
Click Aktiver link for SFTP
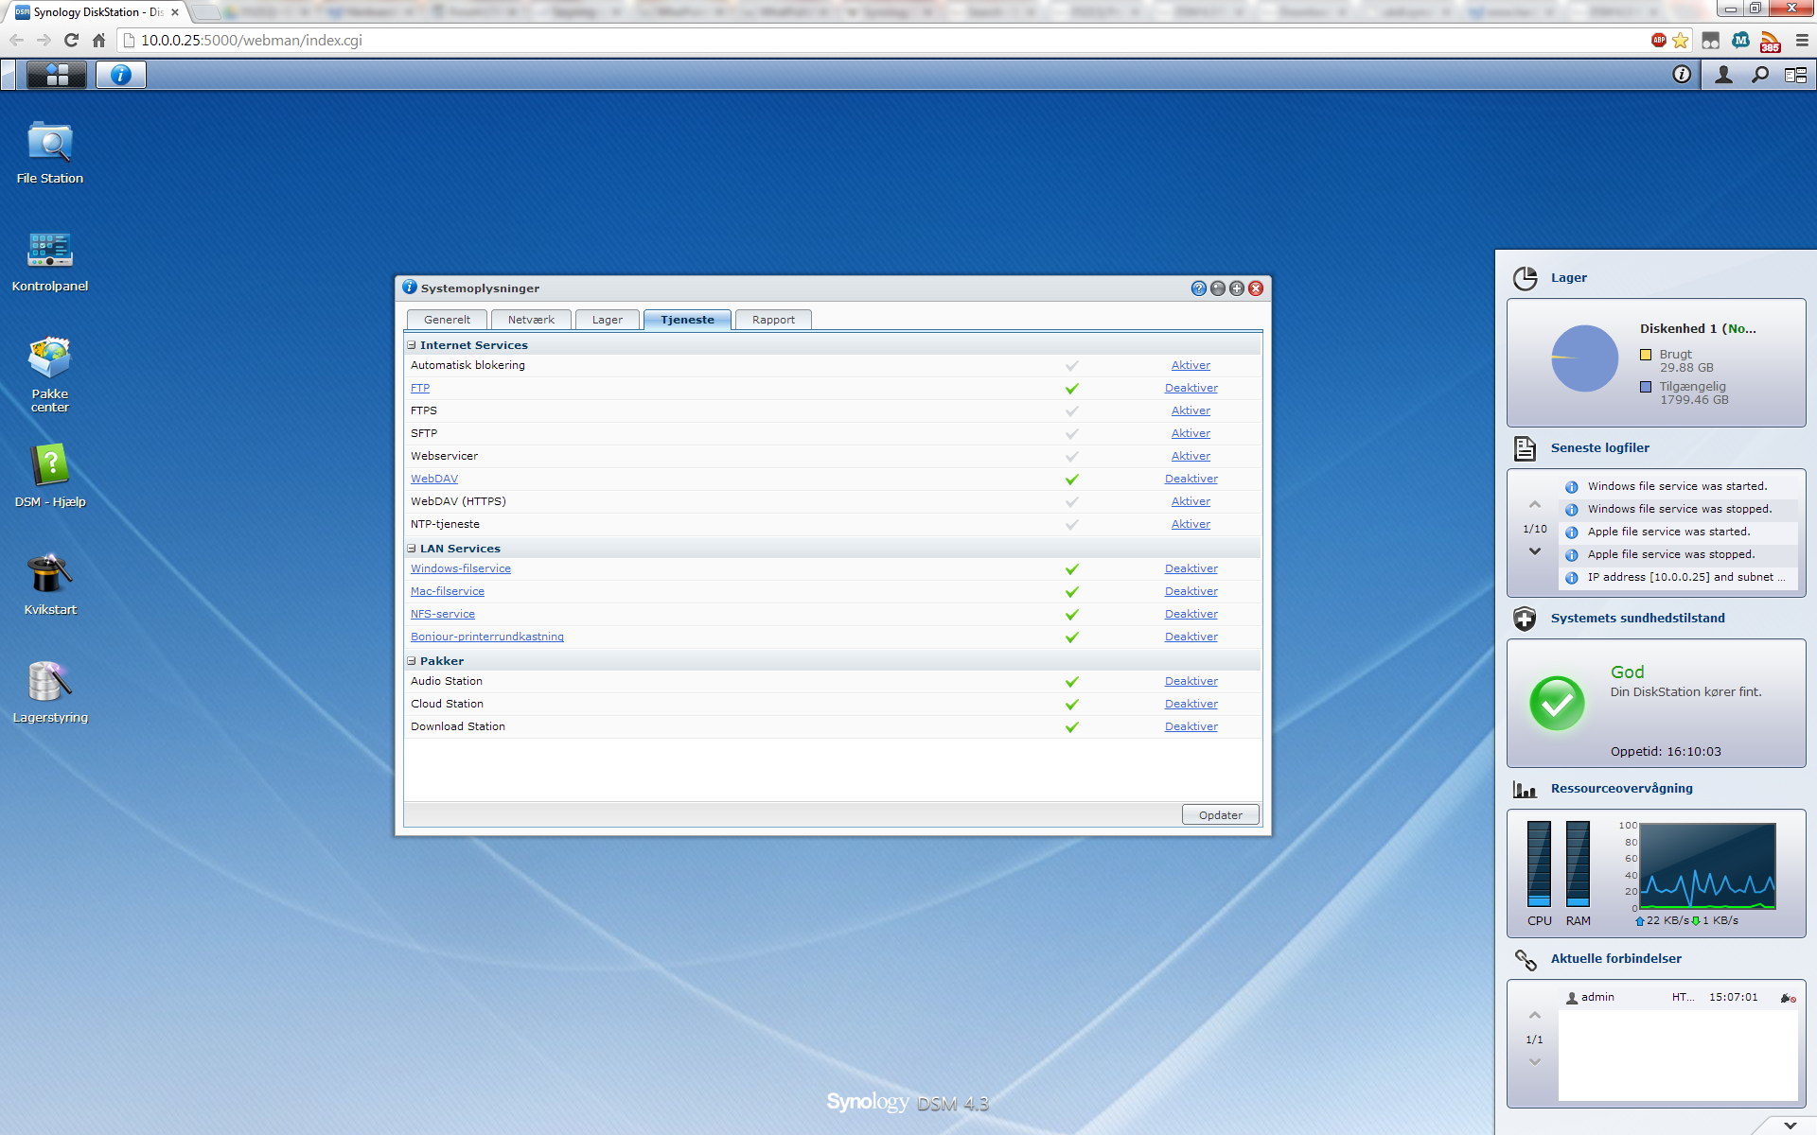1191,433
